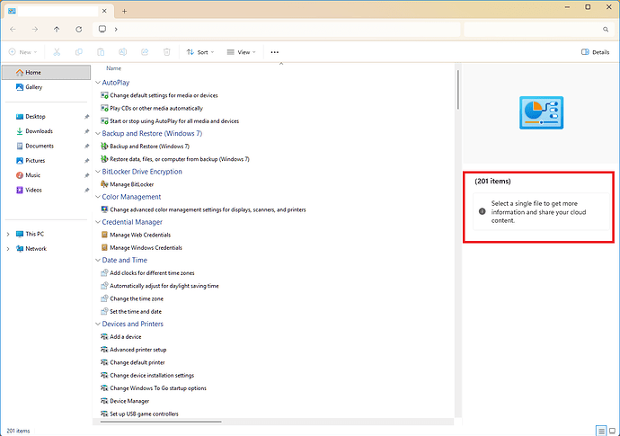Click Set the time and date

click(x=137, y=311)
